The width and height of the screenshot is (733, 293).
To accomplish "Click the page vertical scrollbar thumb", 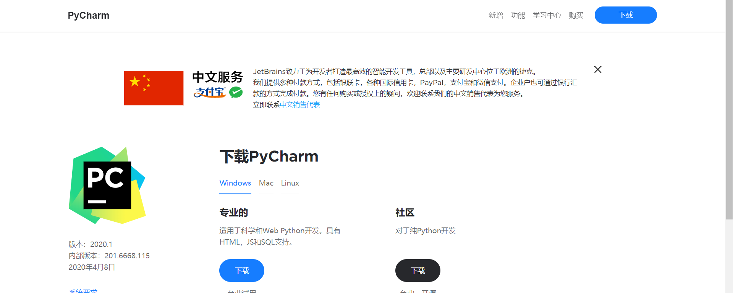I will point(729,110).
